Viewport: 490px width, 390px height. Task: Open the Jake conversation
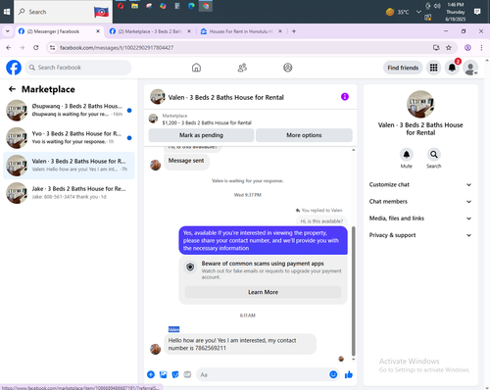[x=69, y=193]
